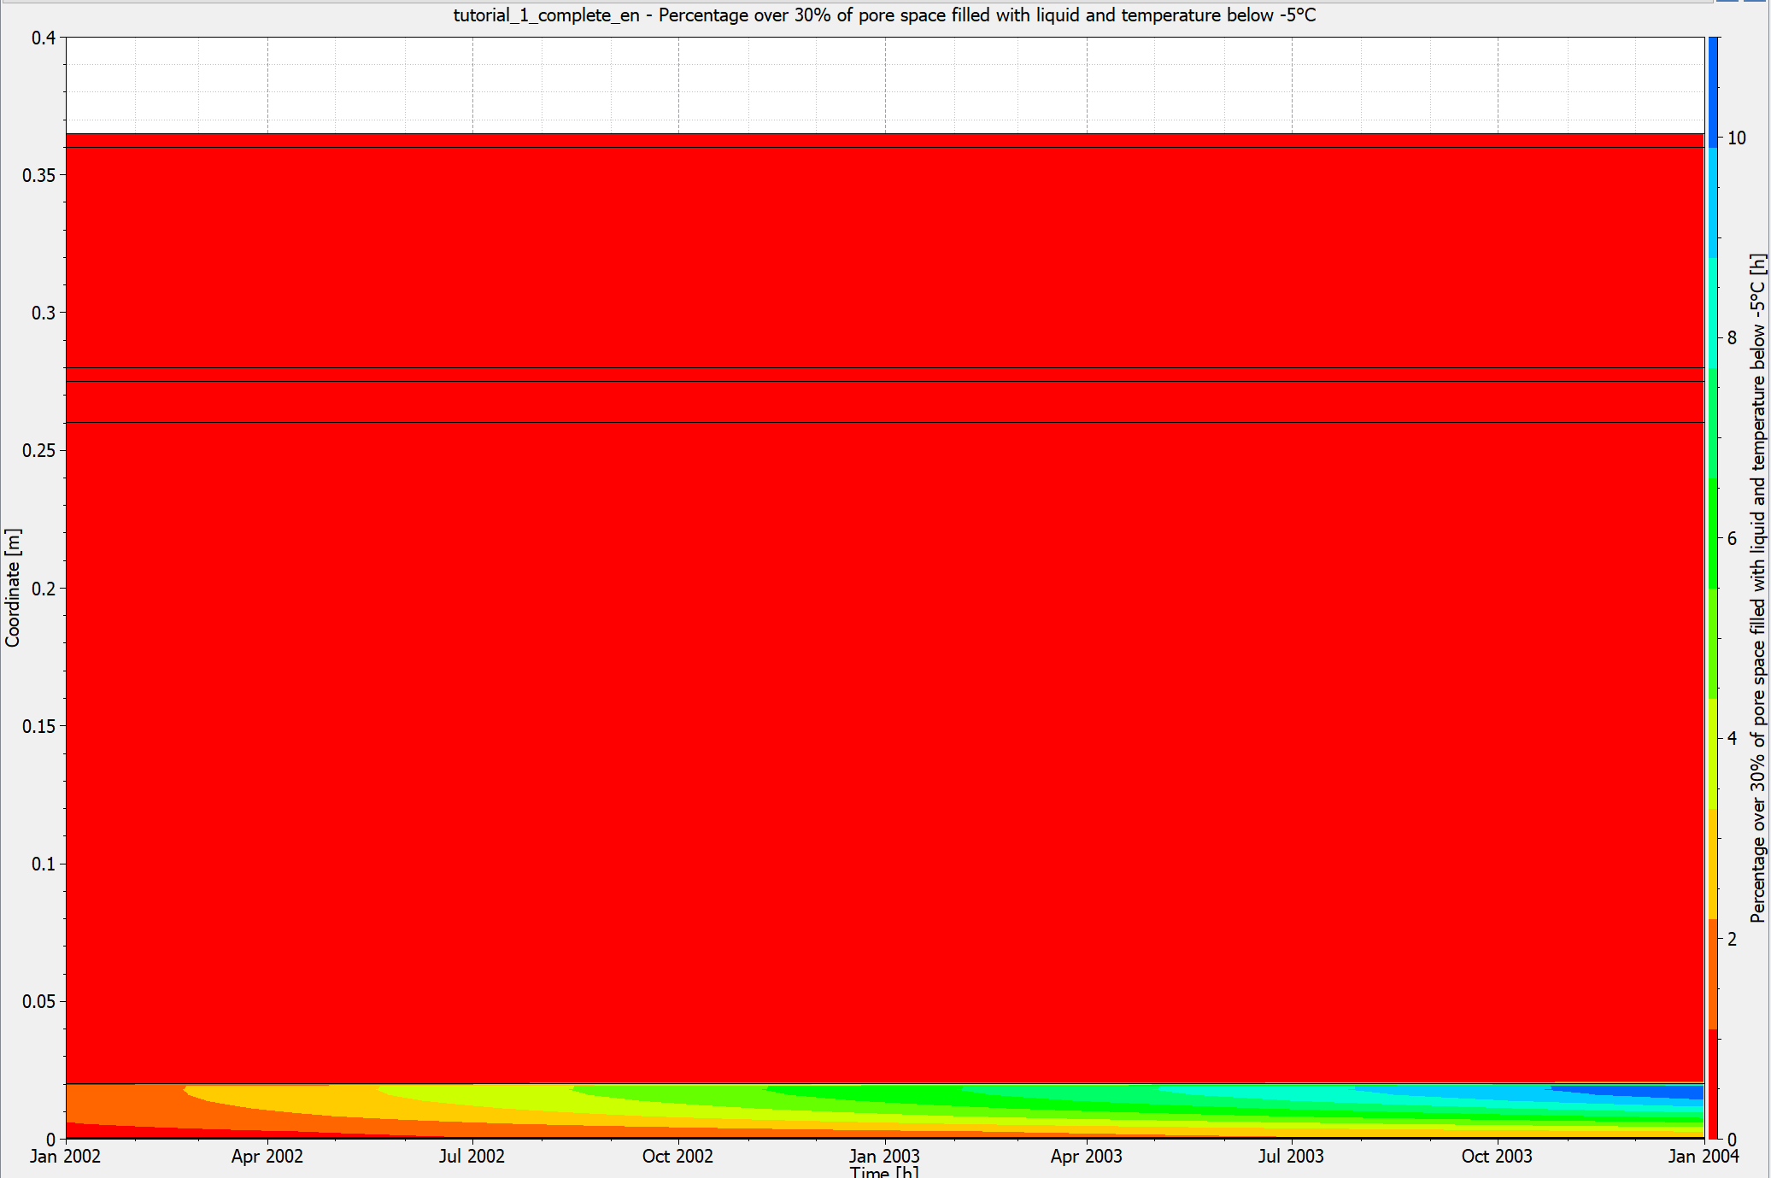
Task: Click the 'Time [h]' x-axis label
Action: (x=884, y=1172)
